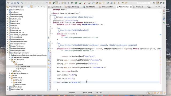The height and width of the screenshot is (96, 171).
Task: Toggle Show Whitespace Characters pilcrow icon
Action: pos(68,3)
